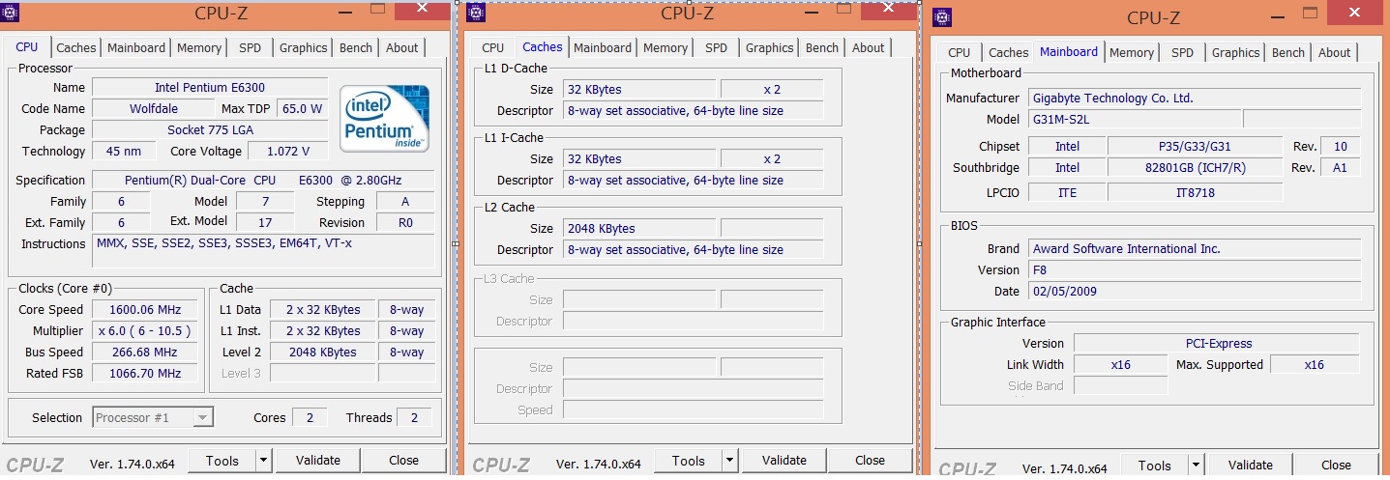This screenshot has height=480, width=1390.
Task: Click the Chipset value 'P35/G33/G31'
Action: tap(1195, 147)
